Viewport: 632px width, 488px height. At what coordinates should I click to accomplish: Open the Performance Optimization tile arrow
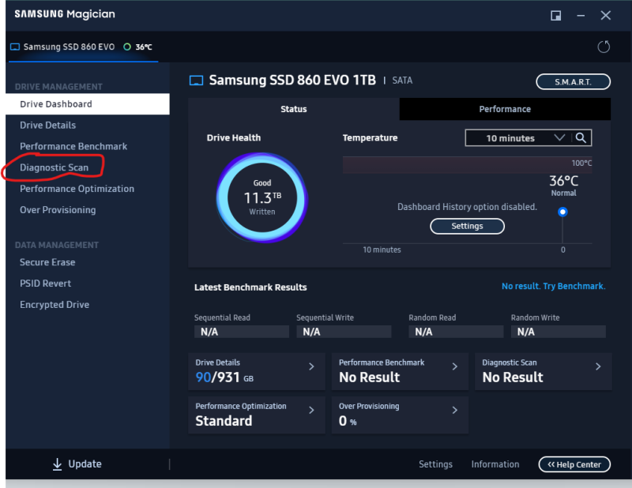pos(311,410)
